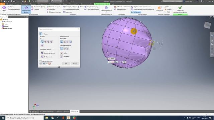This screenshot has height=120, width=214.
Task: Open the Точка dropdown in Рабочие элементы
Action: [172, 9]
